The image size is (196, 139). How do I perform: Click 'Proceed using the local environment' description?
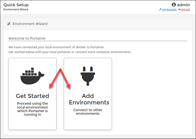32,109
